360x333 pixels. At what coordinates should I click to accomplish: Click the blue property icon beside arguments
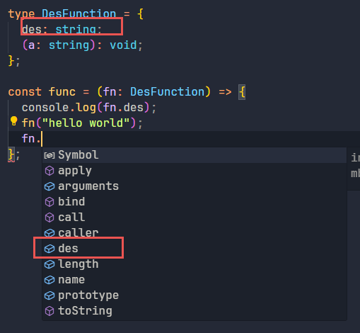[x=50, y=186]
